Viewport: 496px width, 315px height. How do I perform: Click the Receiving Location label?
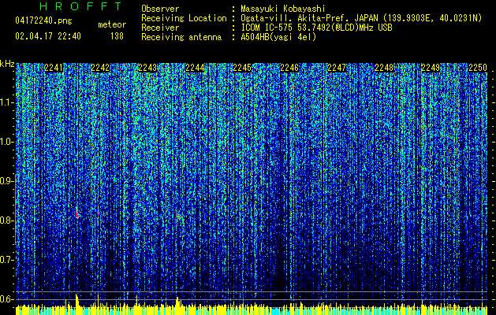tap(184, 18)
